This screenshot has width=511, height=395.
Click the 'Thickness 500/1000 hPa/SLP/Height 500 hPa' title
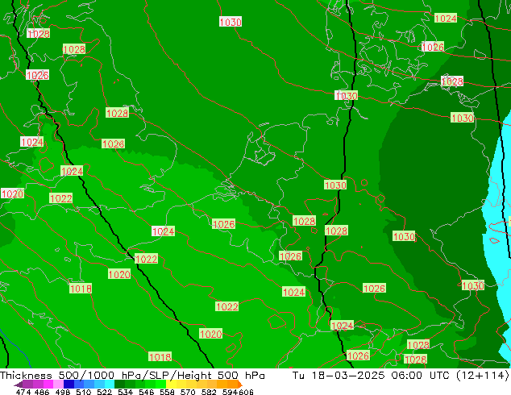tap(132, 376)
